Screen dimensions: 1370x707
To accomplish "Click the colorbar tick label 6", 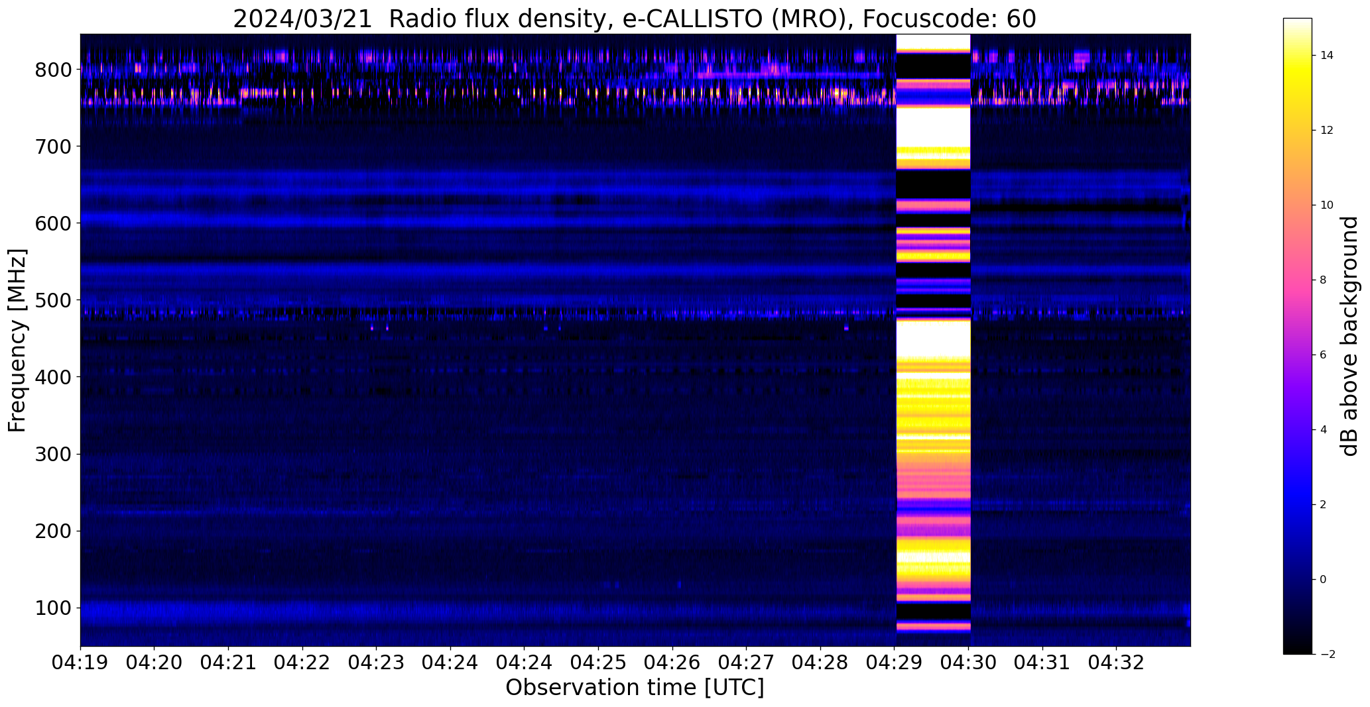I will pos(1324,354).
